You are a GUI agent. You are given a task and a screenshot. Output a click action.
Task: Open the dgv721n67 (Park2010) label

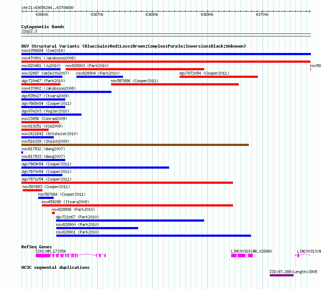[77, 217]
